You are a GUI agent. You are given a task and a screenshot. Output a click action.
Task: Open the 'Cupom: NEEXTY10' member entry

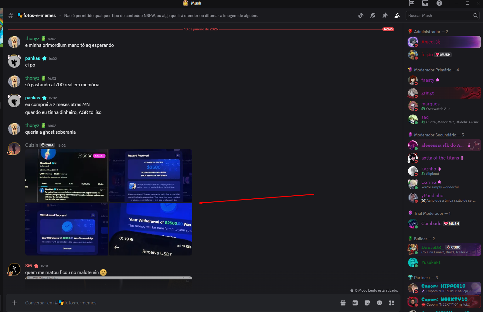coord(444,302)
